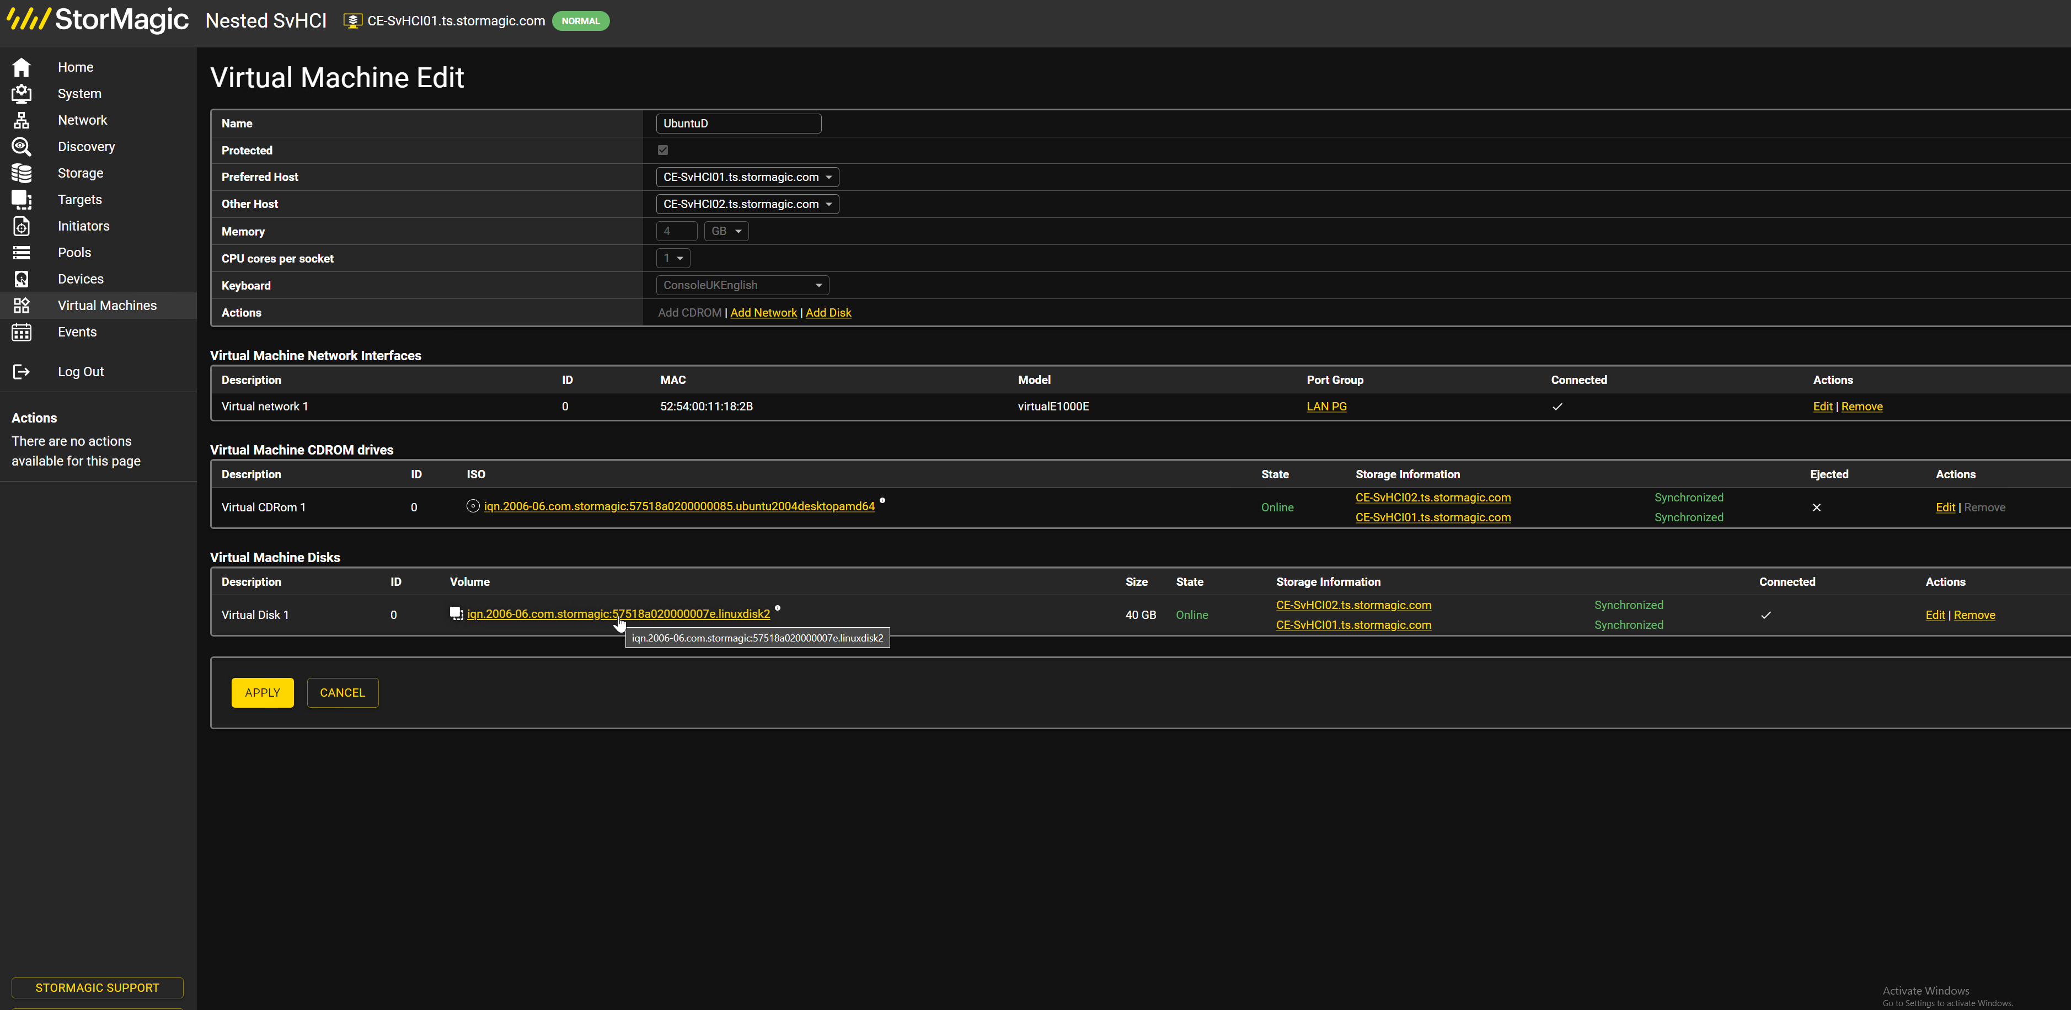Edit Virtual network 1

point(1823,407)
